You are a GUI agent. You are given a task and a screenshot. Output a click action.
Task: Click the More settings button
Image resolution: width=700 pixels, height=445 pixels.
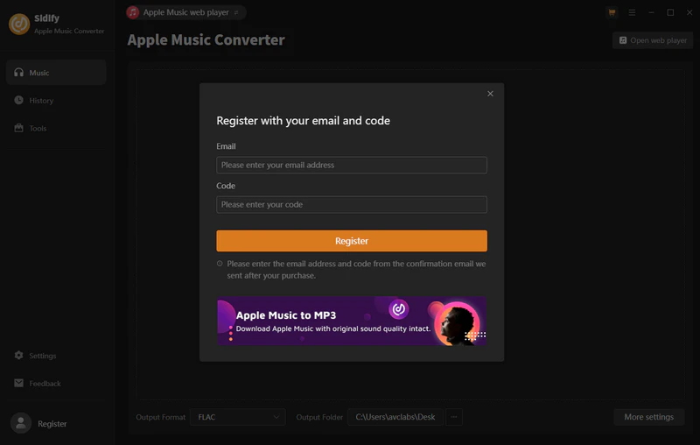pyautogui.click(x=648, y=417)
